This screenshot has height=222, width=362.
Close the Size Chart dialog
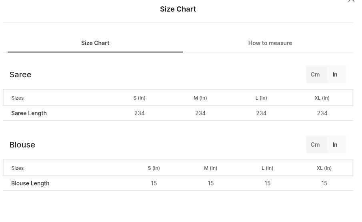(351, 1)
